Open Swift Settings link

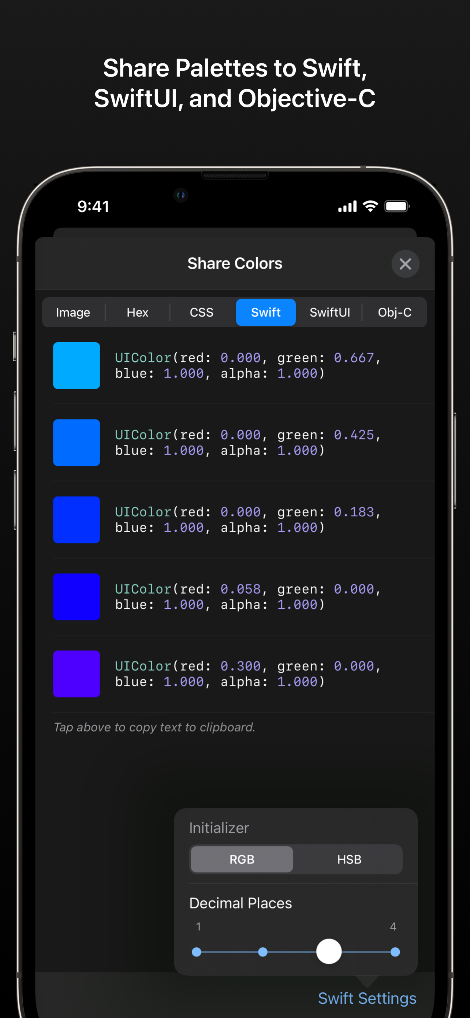[367, 998]
